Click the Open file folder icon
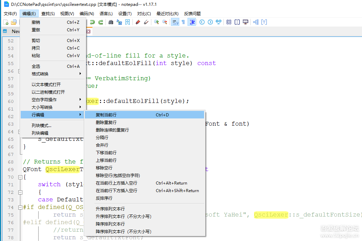The width and height of the screenshot is (362, 241). coord(14,22)
